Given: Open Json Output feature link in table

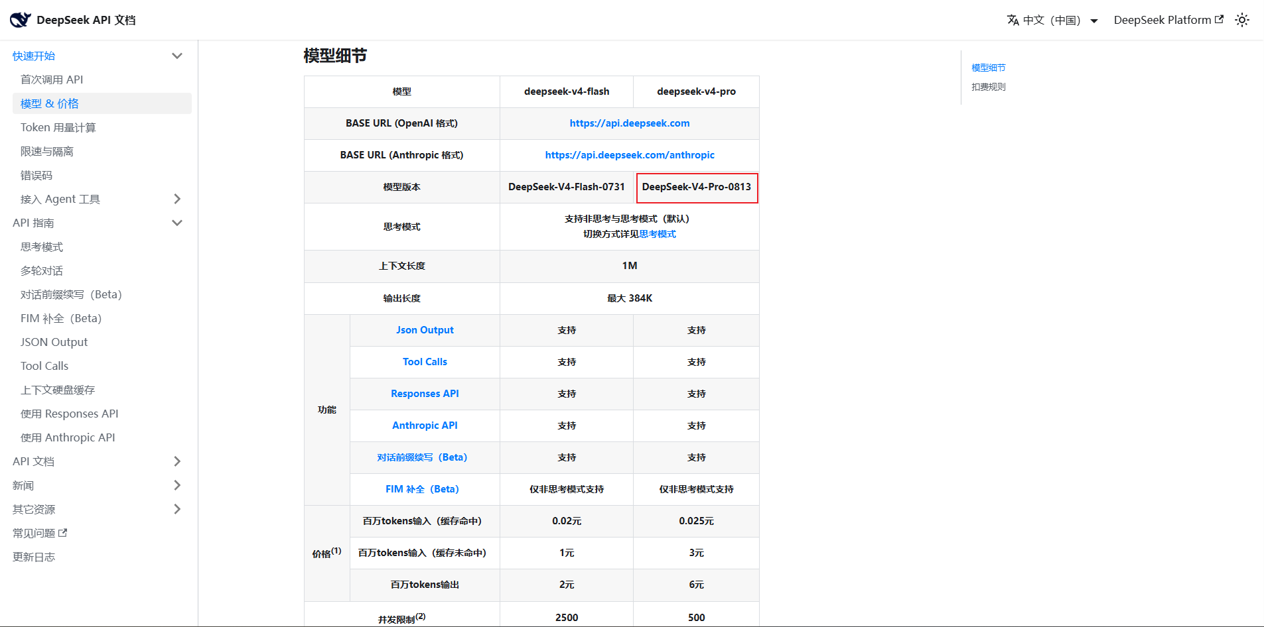Looking at the screenshot, I should (x=425, y=330).
